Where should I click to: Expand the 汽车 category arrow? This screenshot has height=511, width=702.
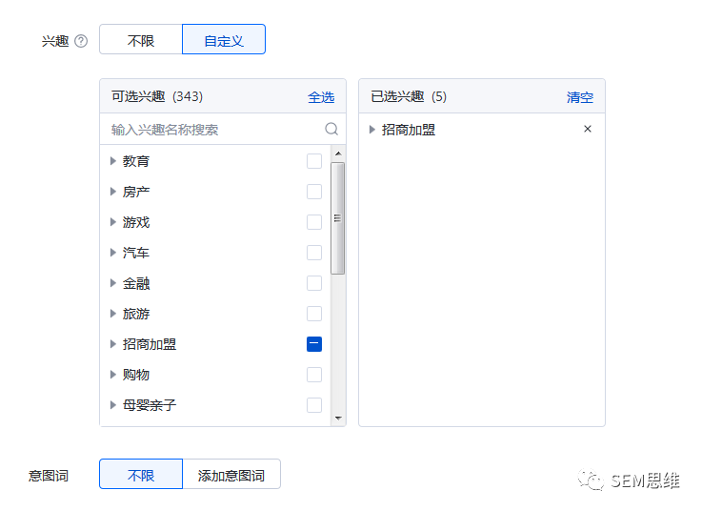click(113, 253)
